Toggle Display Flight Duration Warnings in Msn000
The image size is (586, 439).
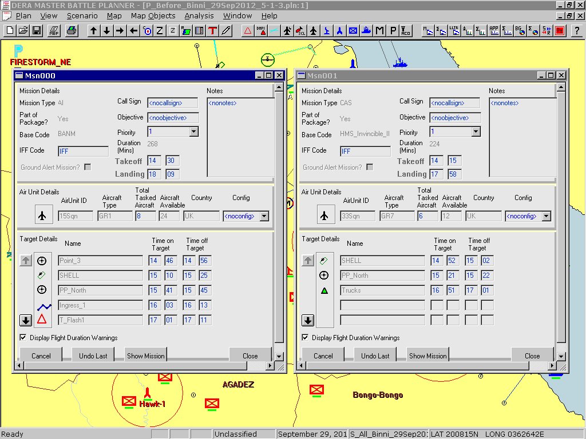tap(23, 338)
